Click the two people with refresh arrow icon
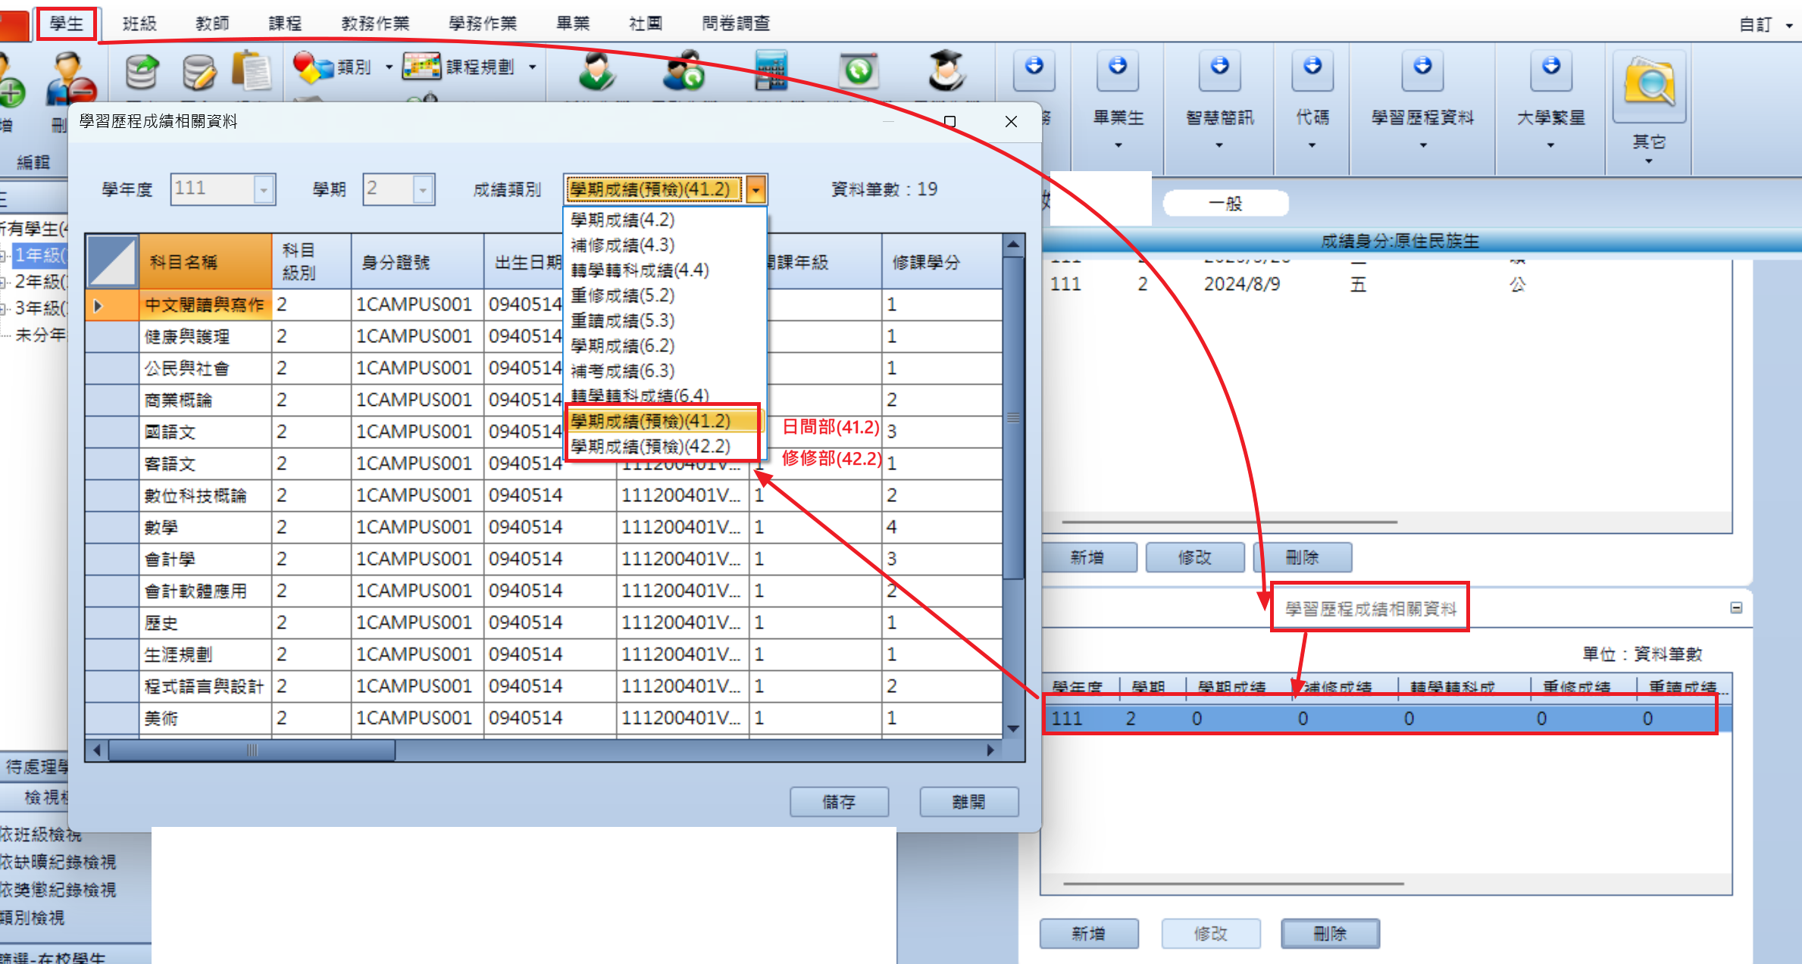This screenshot has width=1802, height=964. pyautogui.click(x=684, y=72)
